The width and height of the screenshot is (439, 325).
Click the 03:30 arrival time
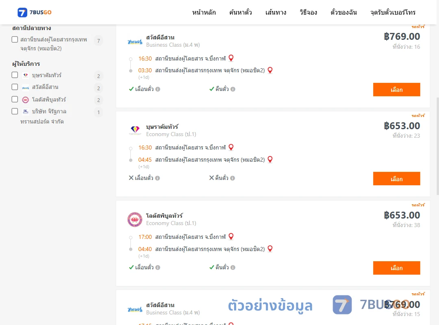pyautogui.click(x=145, y=70)
